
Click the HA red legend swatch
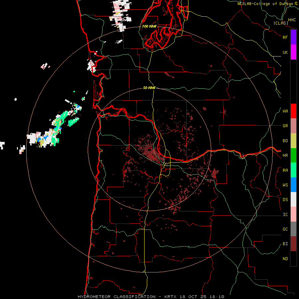[293, 111]
